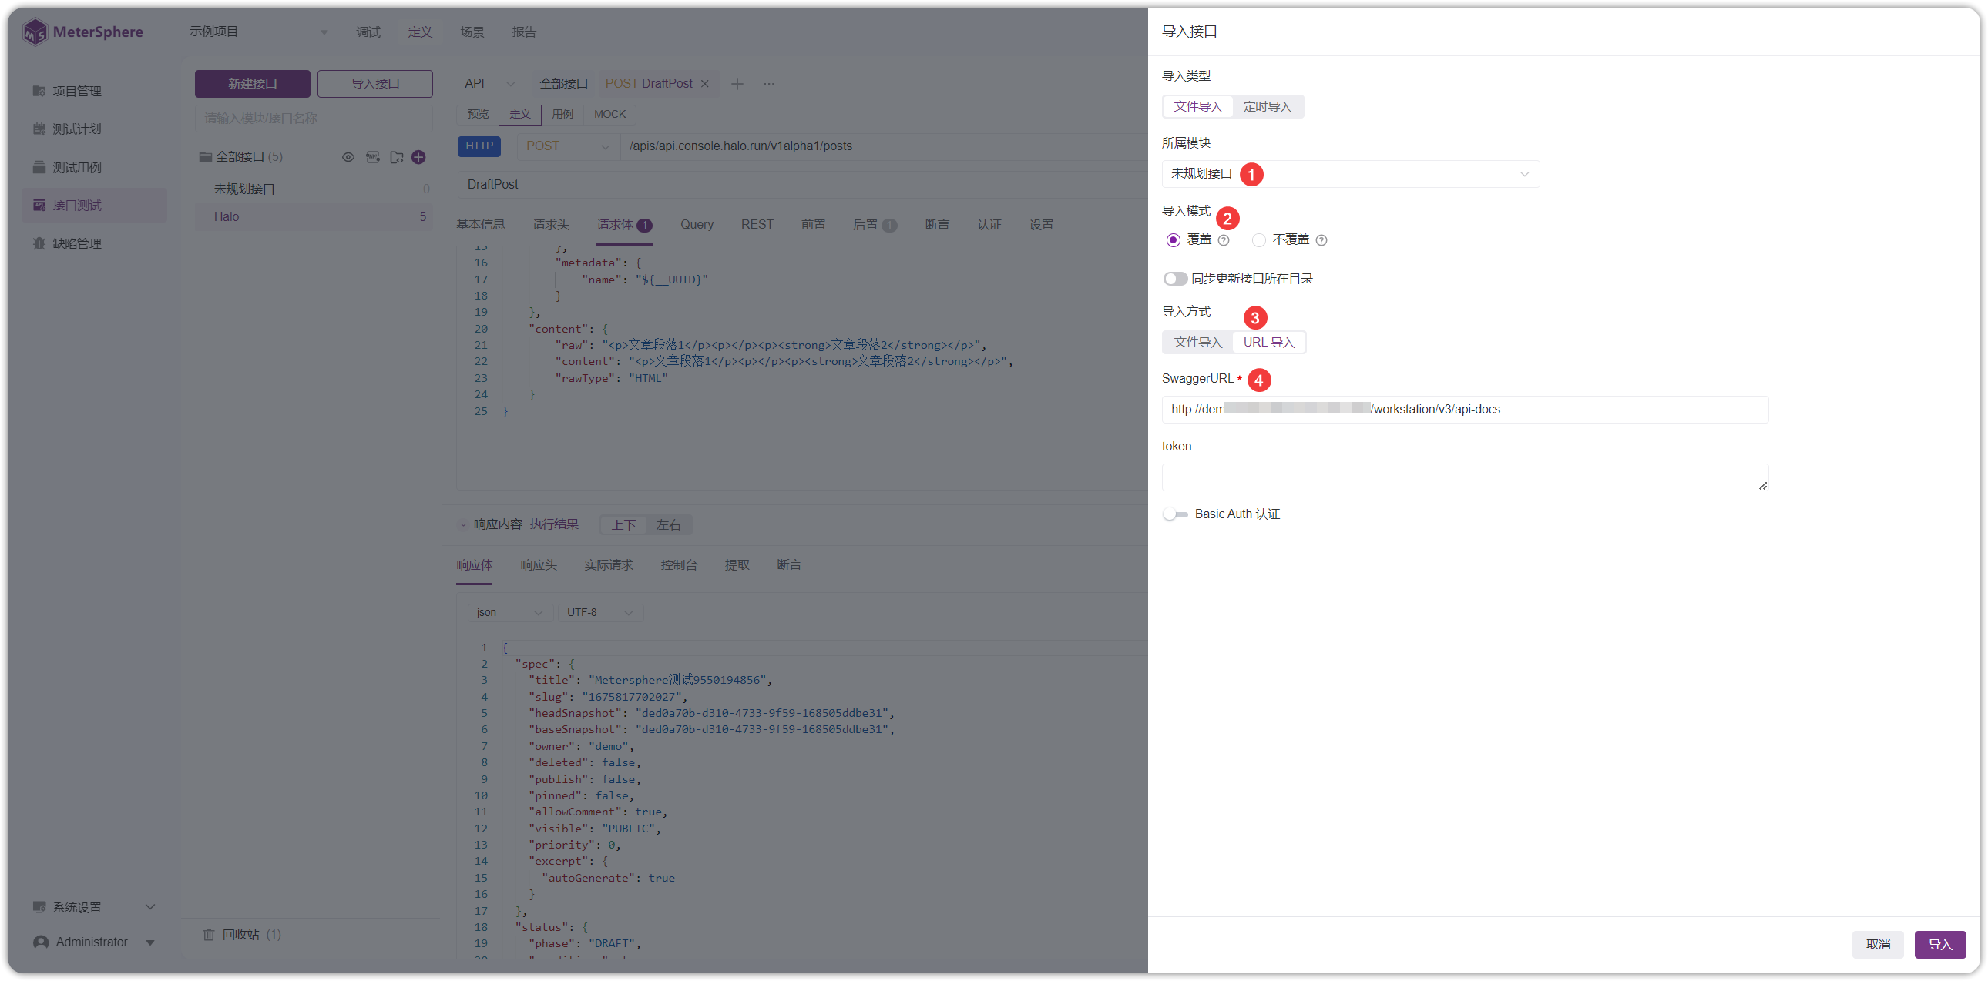Add a new tab with plus icon

click(737, 83)
